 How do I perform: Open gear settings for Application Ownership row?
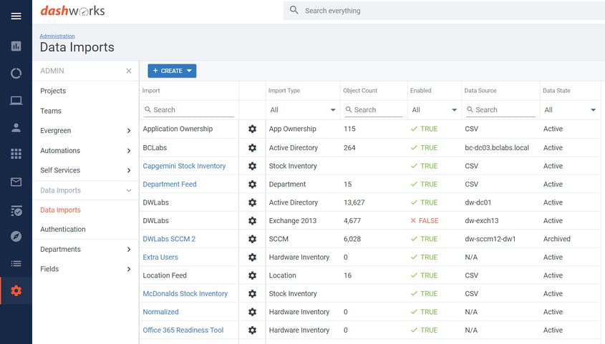point(252,129)
